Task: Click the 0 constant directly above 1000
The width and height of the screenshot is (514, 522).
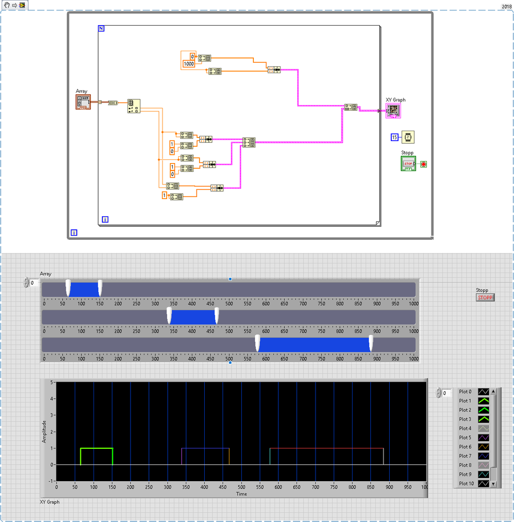Action: click(x=192, y=56)
